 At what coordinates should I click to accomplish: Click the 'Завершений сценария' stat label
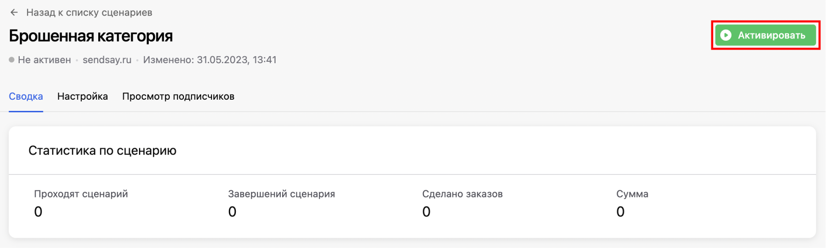(x=281, y=194)
